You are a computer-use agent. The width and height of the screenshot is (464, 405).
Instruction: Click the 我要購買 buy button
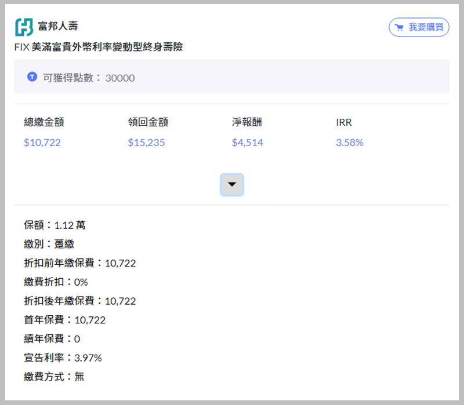pyautogui.click(x=419, y=27)
